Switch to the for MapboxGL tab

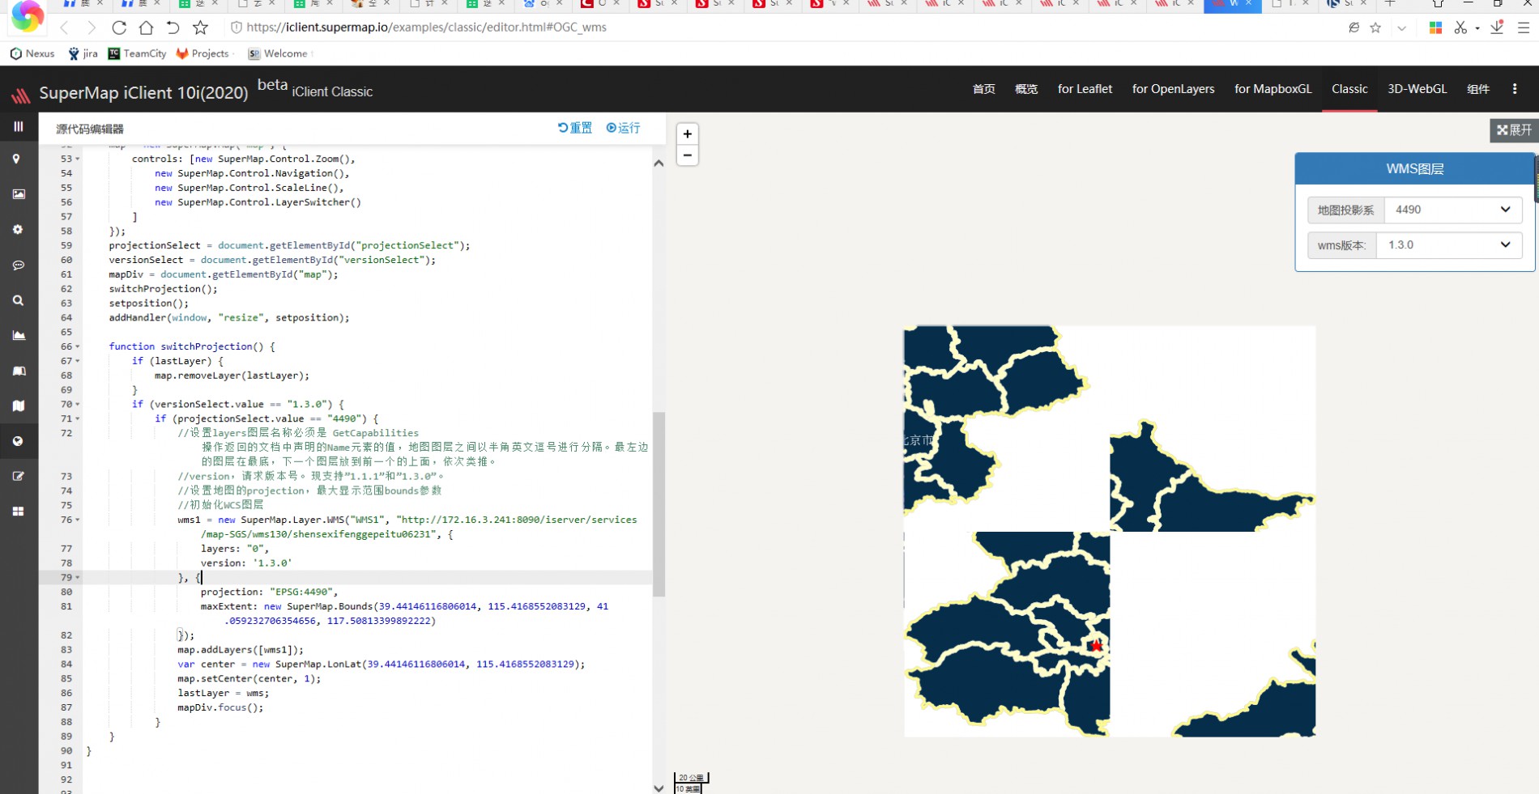1273,89
